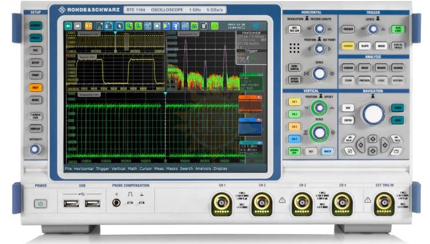Push the PROTOCOL key in Analysis section
Viewport: 430px width, 244px height.
coord(365,80)
